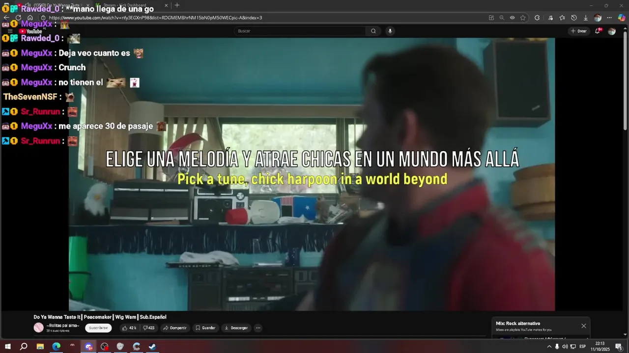Open the notification center icon
Viewport: 629px width, 353px height.
pyautogui.click(x=619, y=347)
